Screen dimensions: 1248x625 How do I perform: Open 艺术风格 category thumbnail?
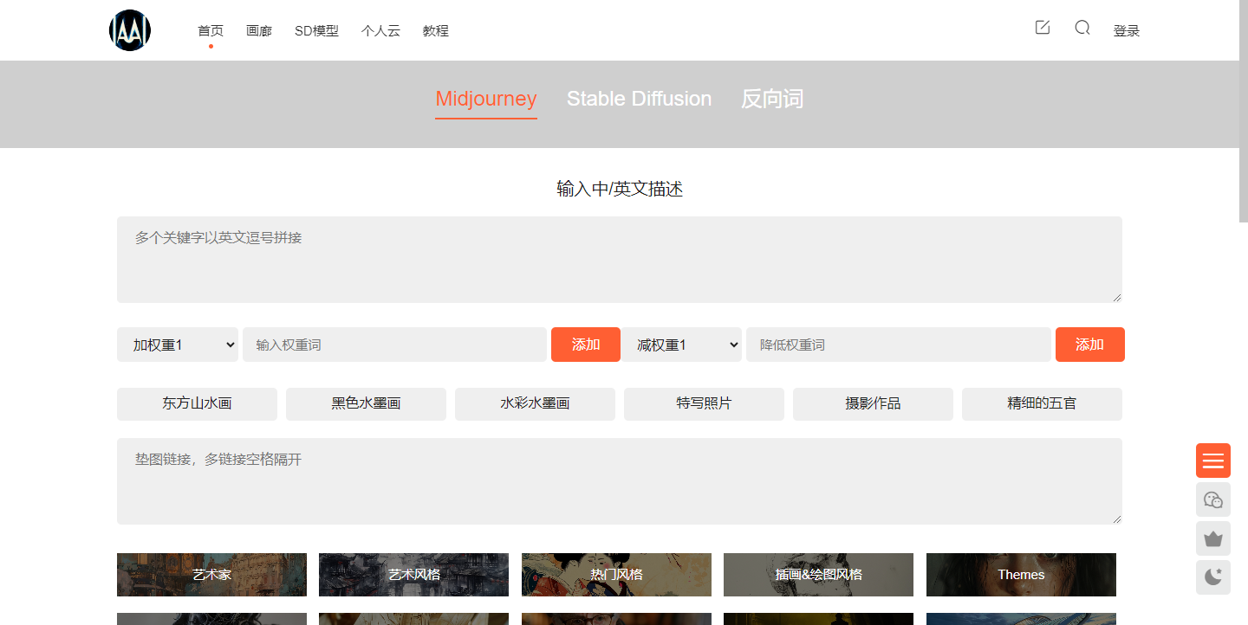click(x=413, y=575)
